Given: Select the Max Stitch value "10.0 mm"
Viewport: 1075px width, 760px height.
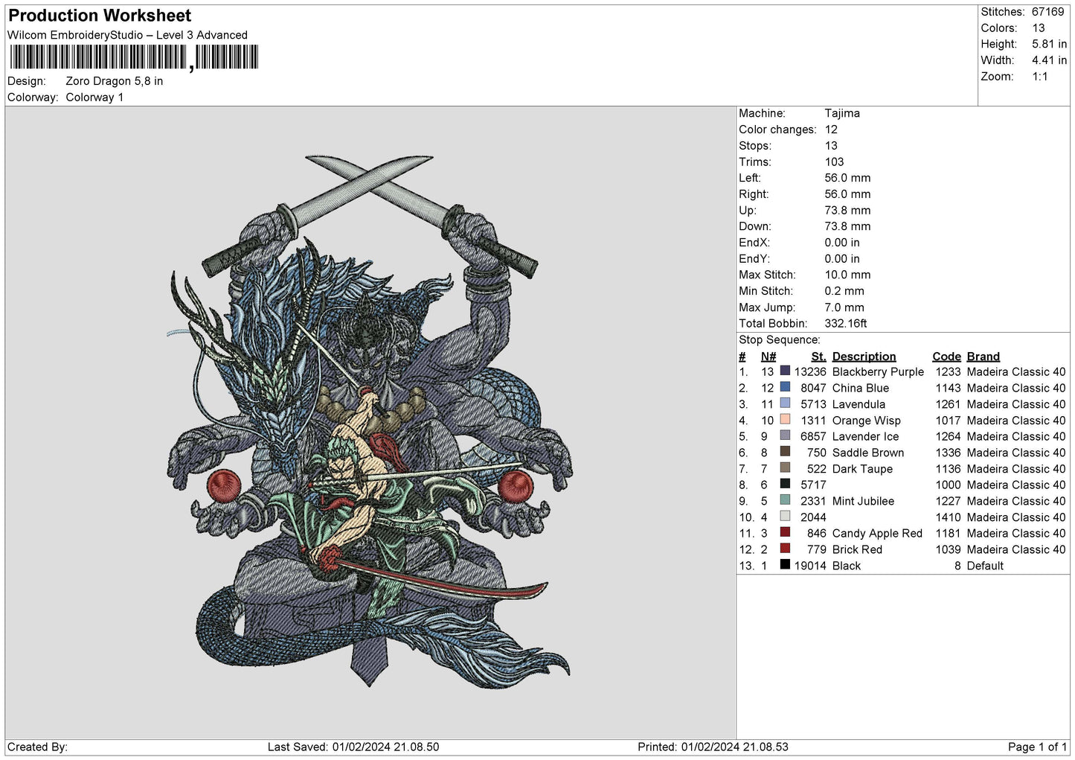Looking at the screenshot, I should [847, 275].
